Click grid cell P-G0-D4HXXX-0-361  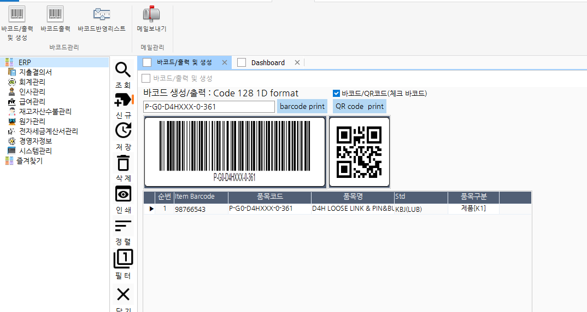269,209
